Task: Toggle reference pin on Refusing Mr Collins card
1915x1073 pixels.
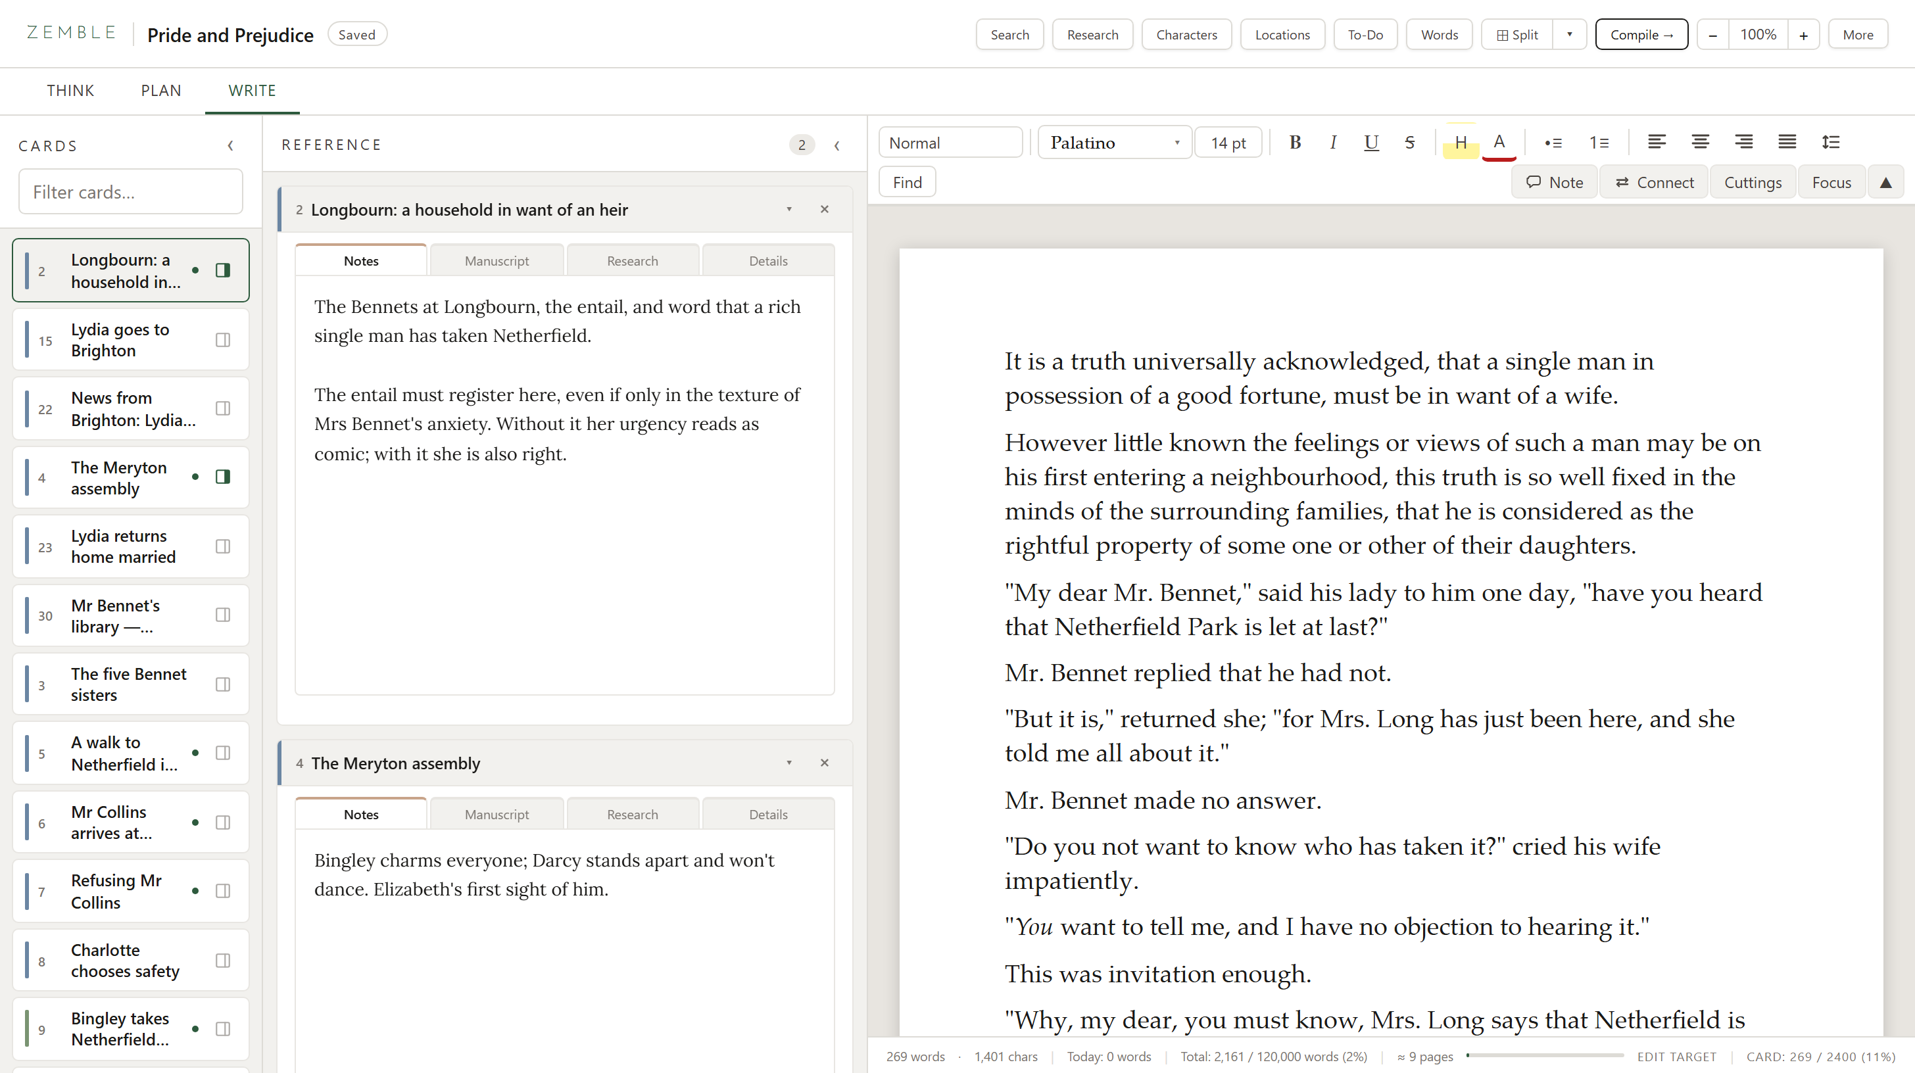Action: 222,891
